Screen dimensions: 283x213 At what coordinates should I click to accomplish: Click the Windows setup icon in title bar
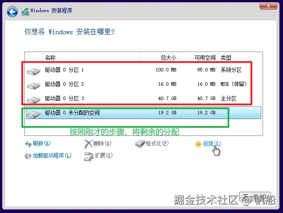click(x=25, y=12)
